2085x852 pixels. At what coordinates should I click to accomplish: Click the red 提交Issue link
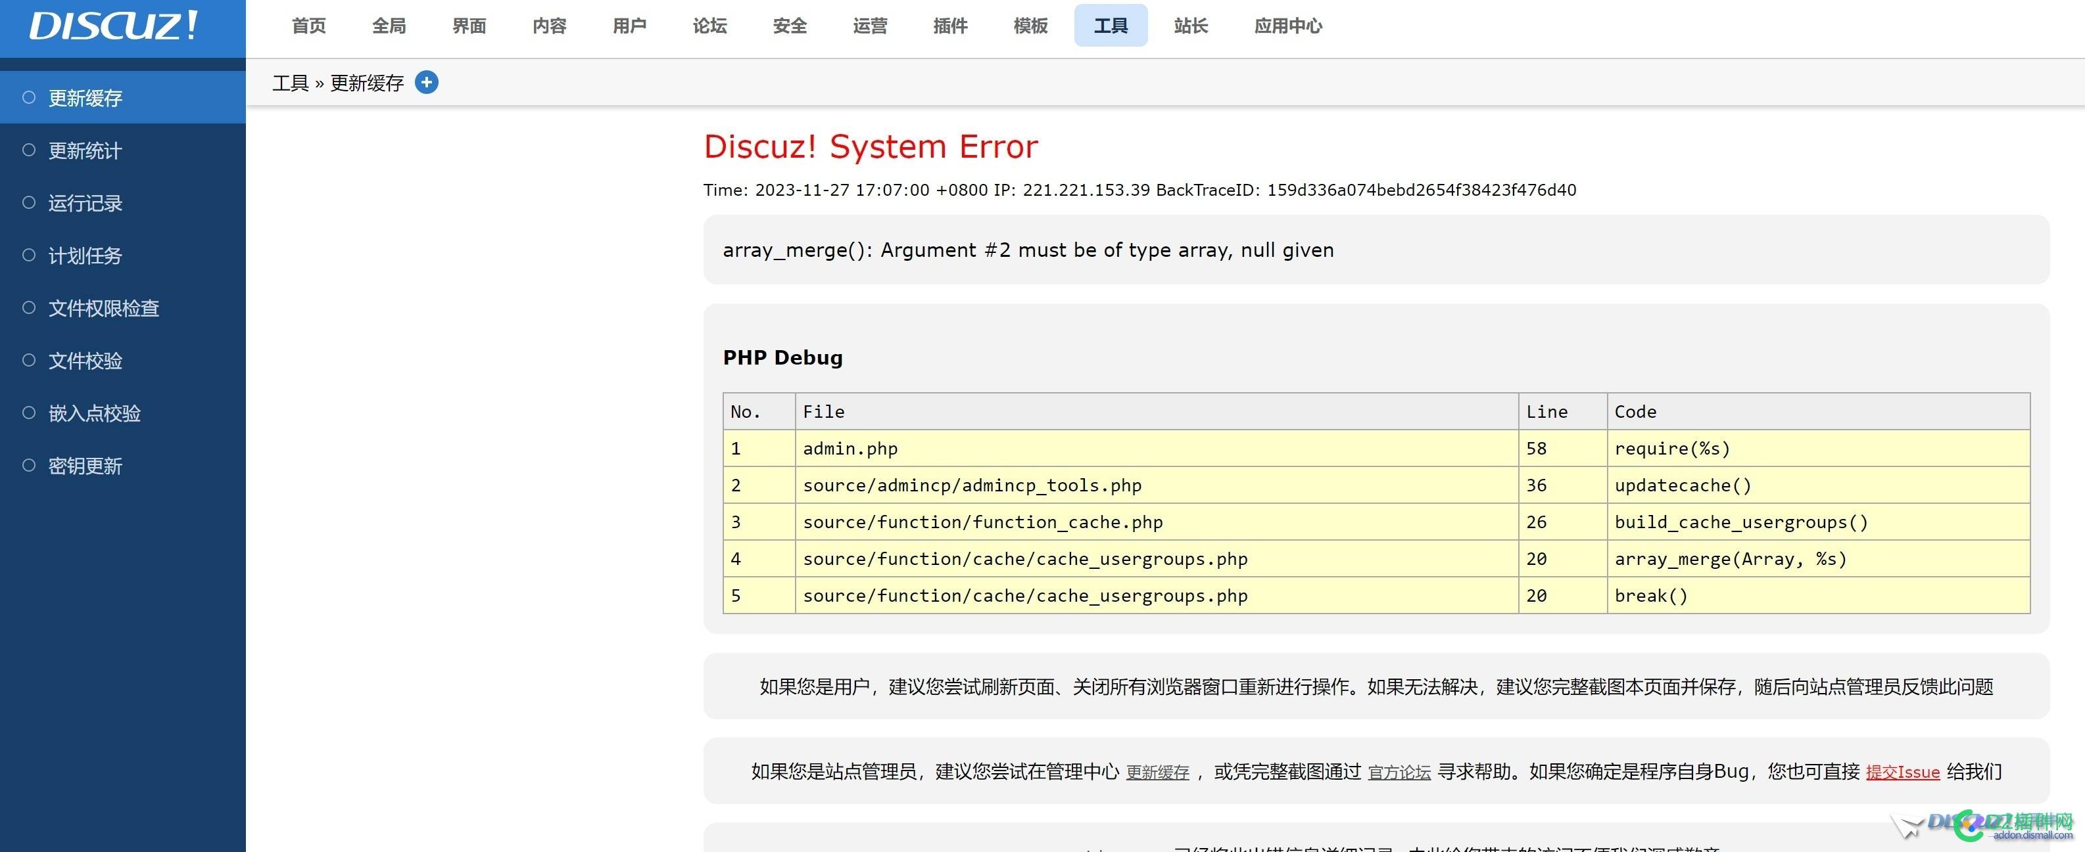[x=1903, y=773]
